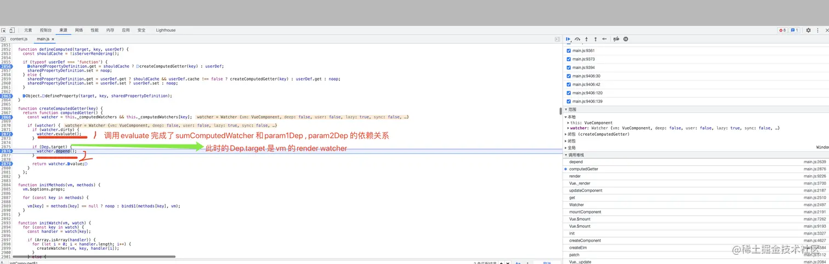829x264 pixels.
Task: Resume script execution in debugger
Action: click(x=569, y=39)
